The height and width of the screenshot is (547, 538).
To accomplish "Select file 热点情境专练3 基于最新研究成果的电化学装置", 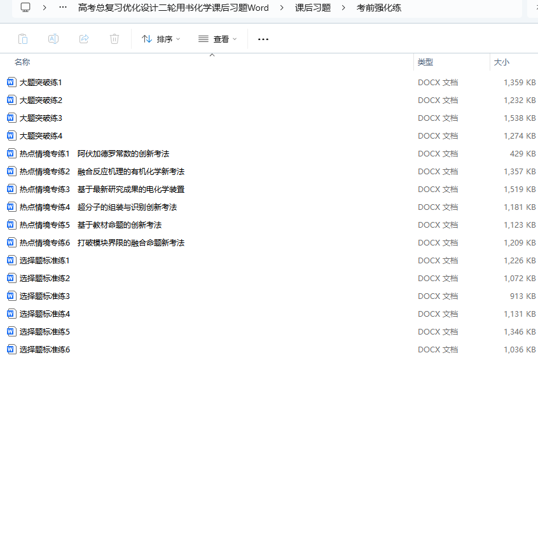I will coord(102,189).
